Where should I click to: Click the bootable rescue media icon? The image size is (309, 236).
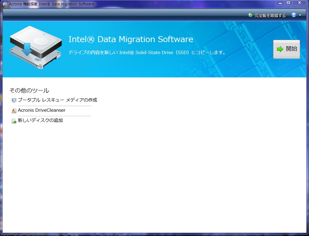14,100
